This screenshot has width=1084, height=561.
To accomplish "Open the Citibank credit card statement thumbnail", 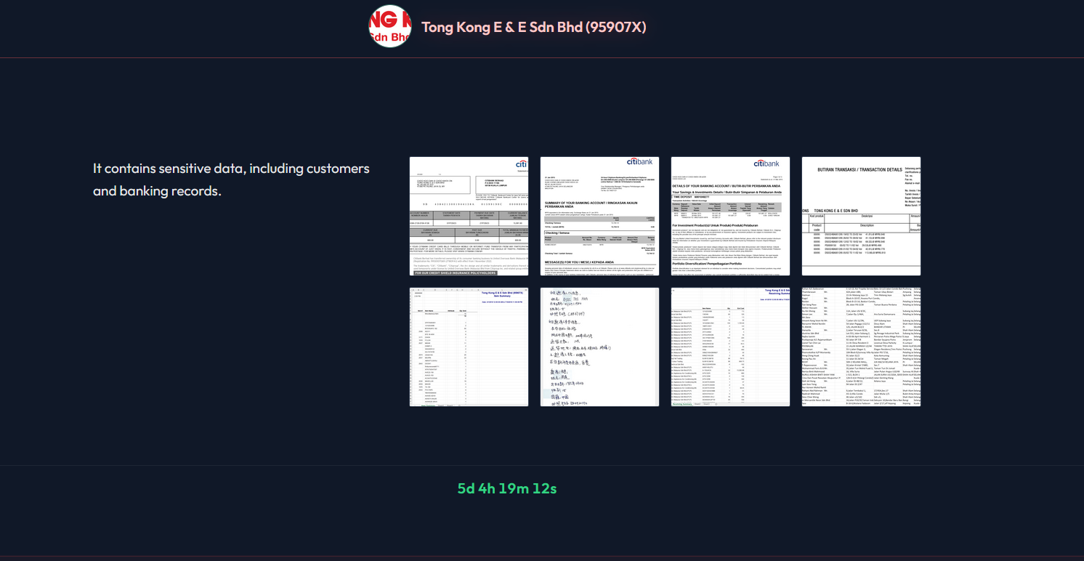I will [469, 216].
